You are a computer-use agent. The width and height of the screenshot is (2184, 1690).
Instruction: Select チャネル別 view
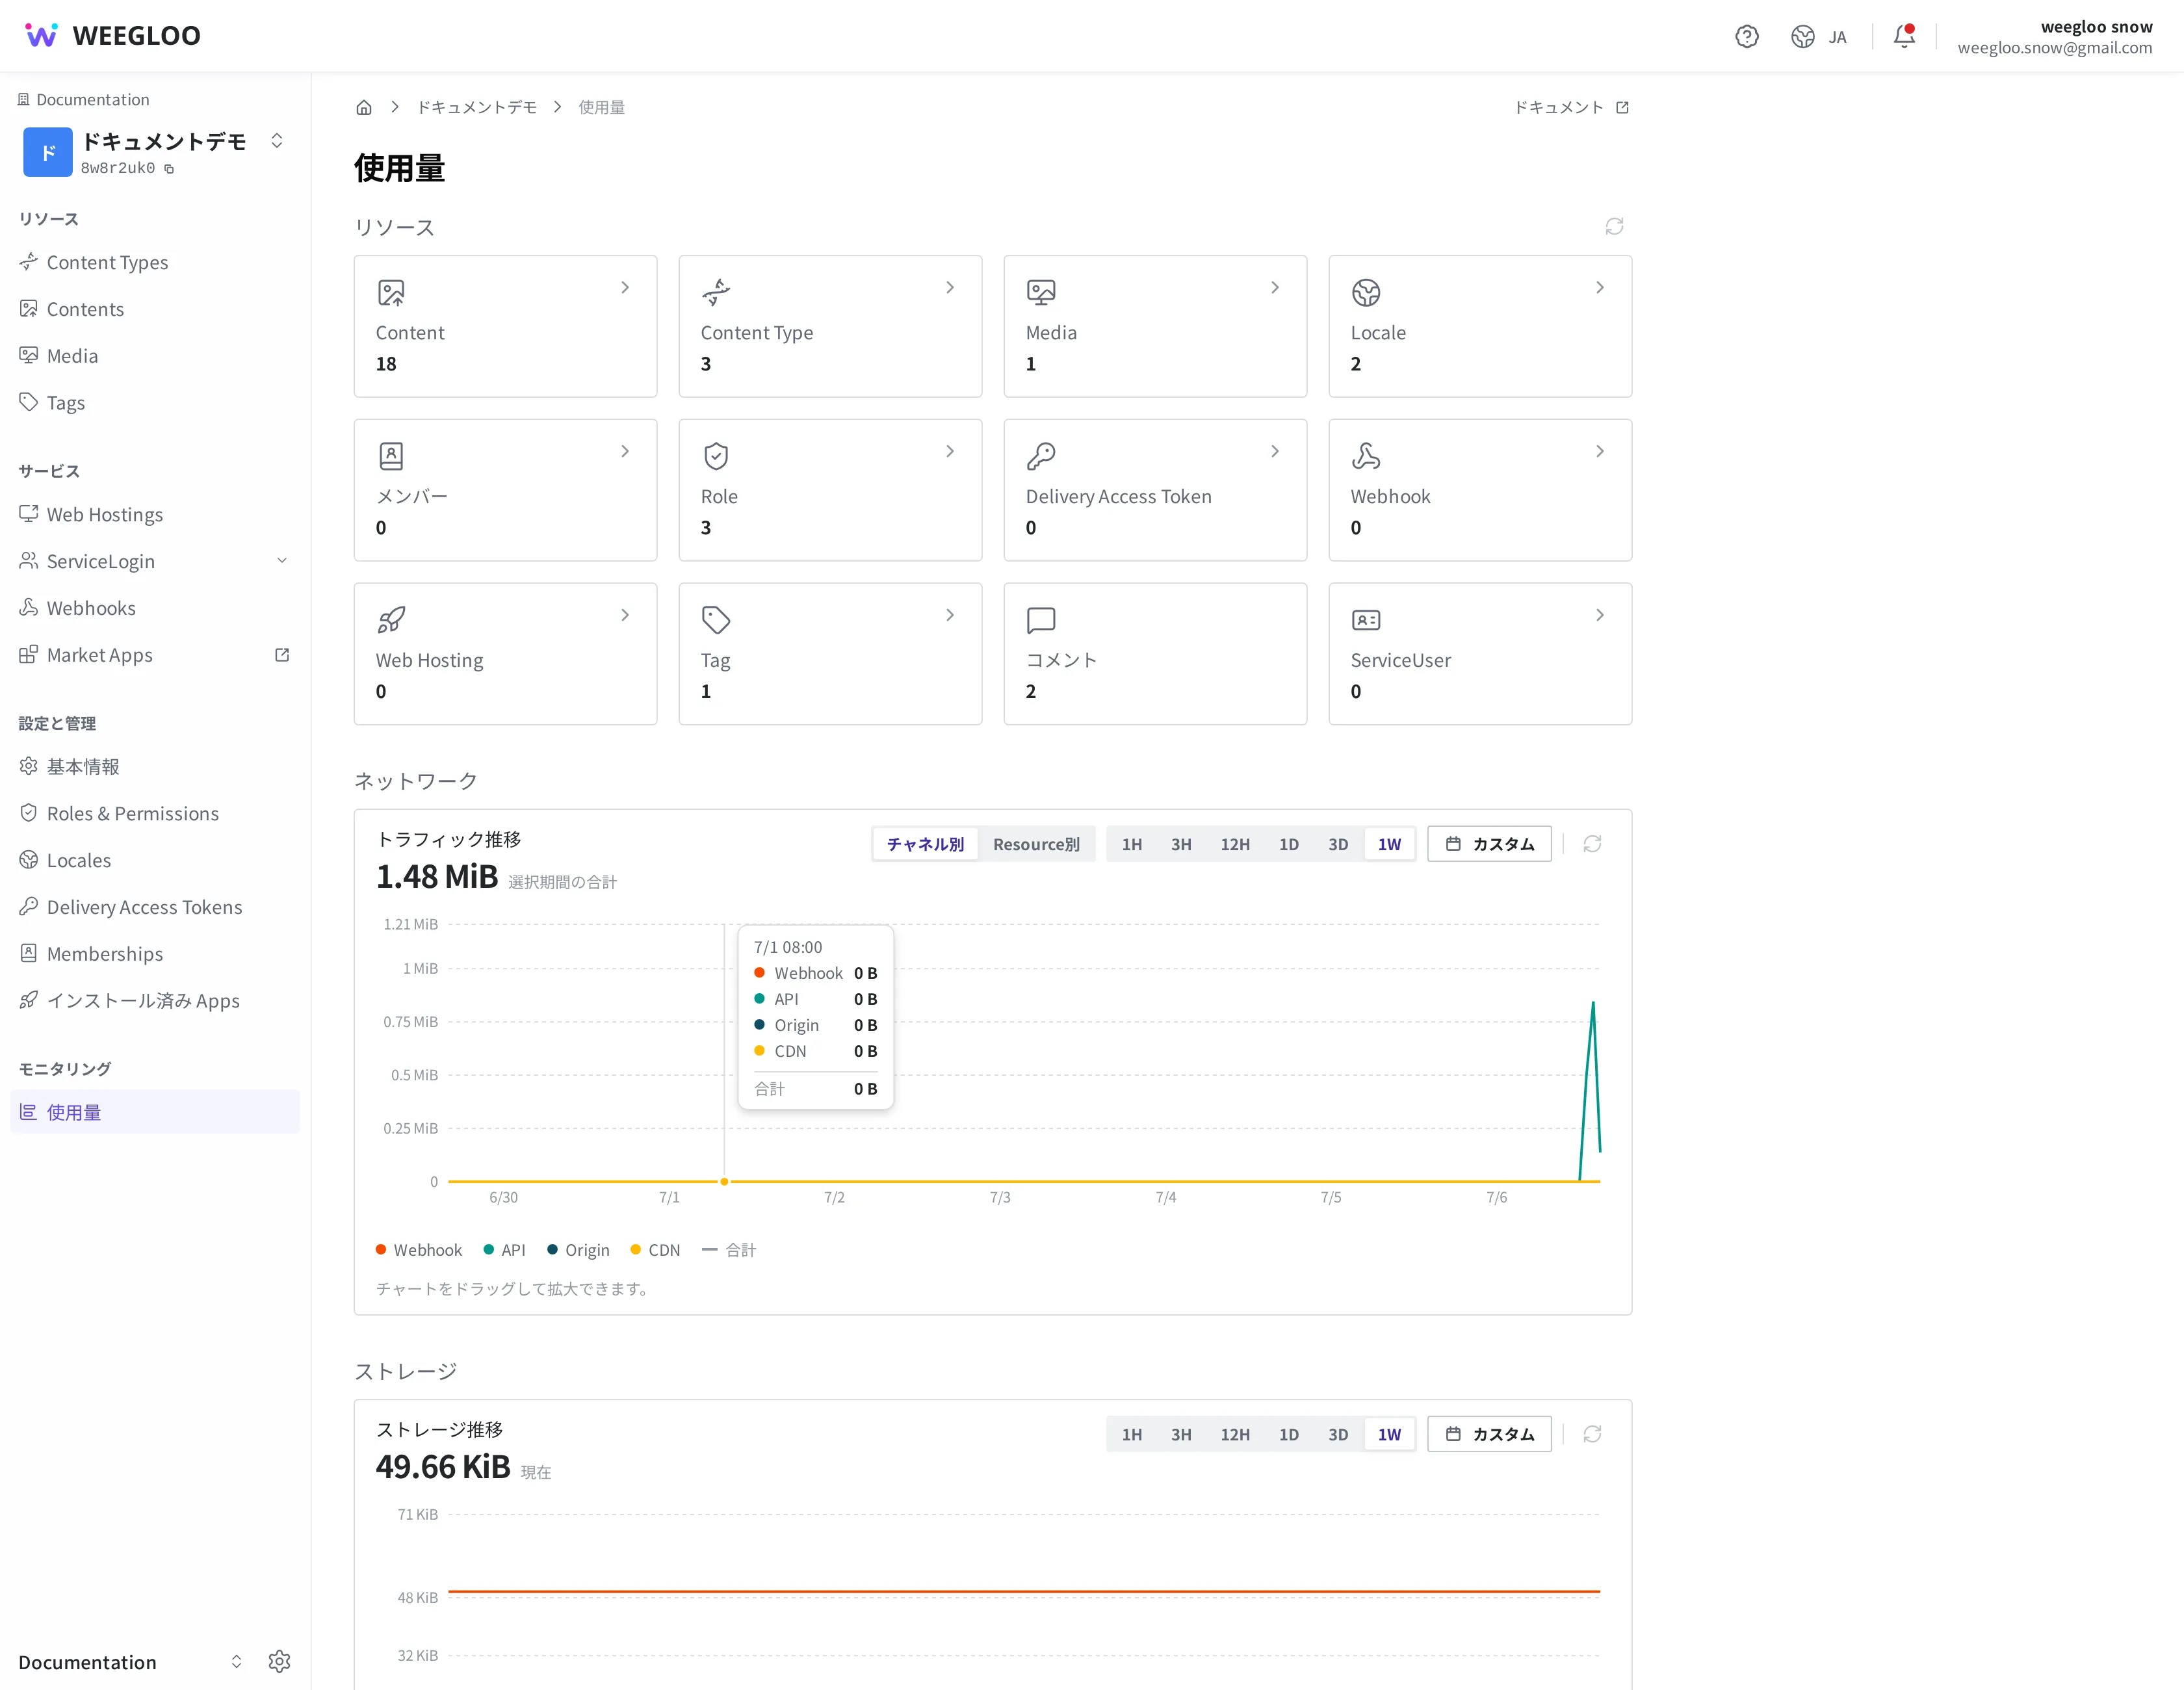(x=925, y=844)
